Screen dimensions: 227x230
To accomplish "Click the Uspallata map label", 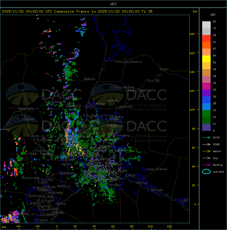I will [26, 109].
